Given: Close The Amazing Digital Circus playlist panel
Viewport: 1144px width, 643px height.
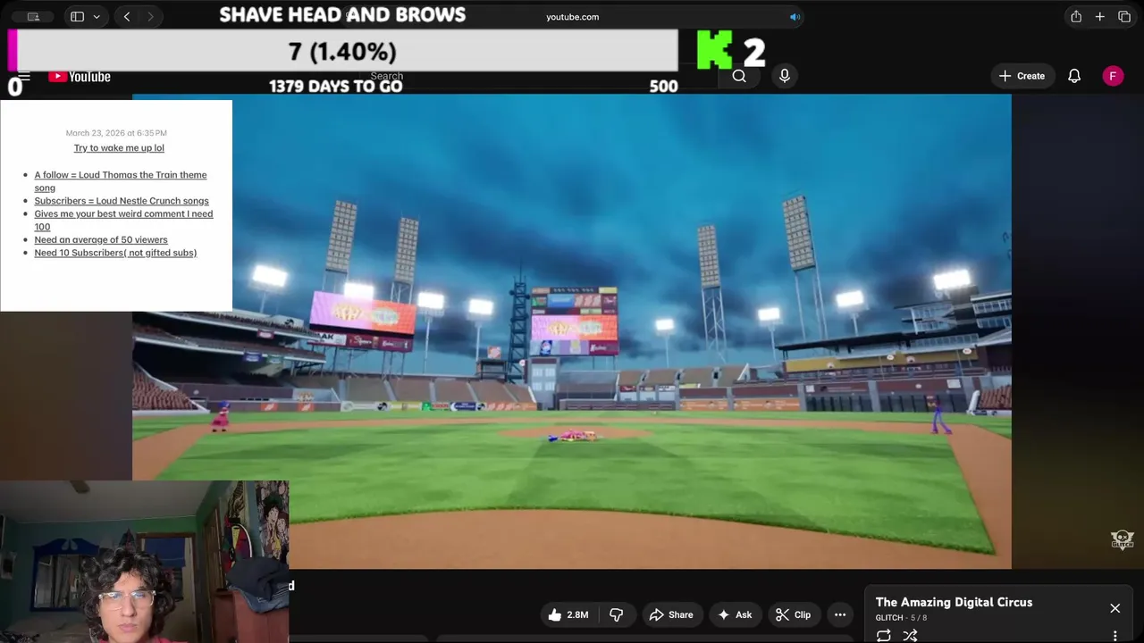Looking at the screenshot, I should point(1115,608).
